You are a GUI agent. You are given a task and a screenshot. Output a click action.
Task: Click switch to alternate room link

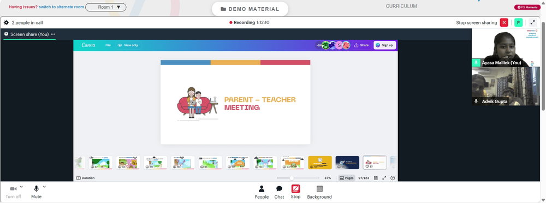point(61,7)
